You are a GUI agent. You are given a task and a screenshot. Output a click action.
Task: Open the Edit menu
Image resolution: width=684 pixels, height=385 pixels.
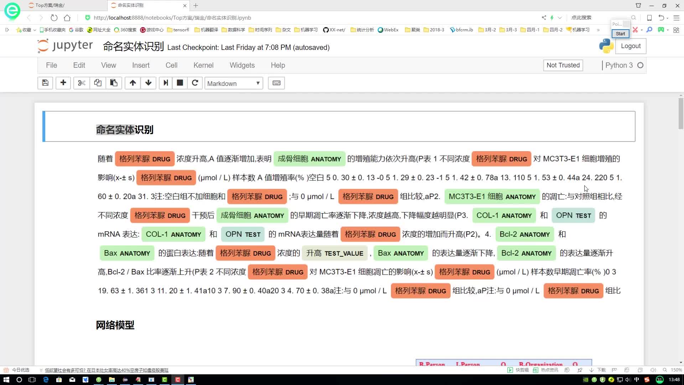pos(79,65)
